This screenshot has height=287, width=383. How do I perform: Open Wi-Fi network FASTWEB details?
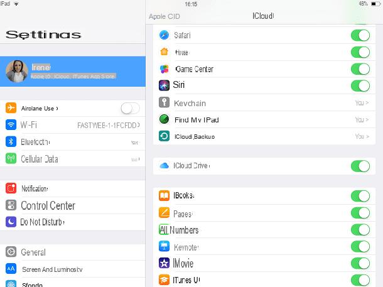(x=109, y=126)
